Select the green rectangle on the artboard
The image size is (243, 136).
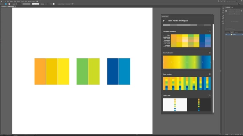82,72
